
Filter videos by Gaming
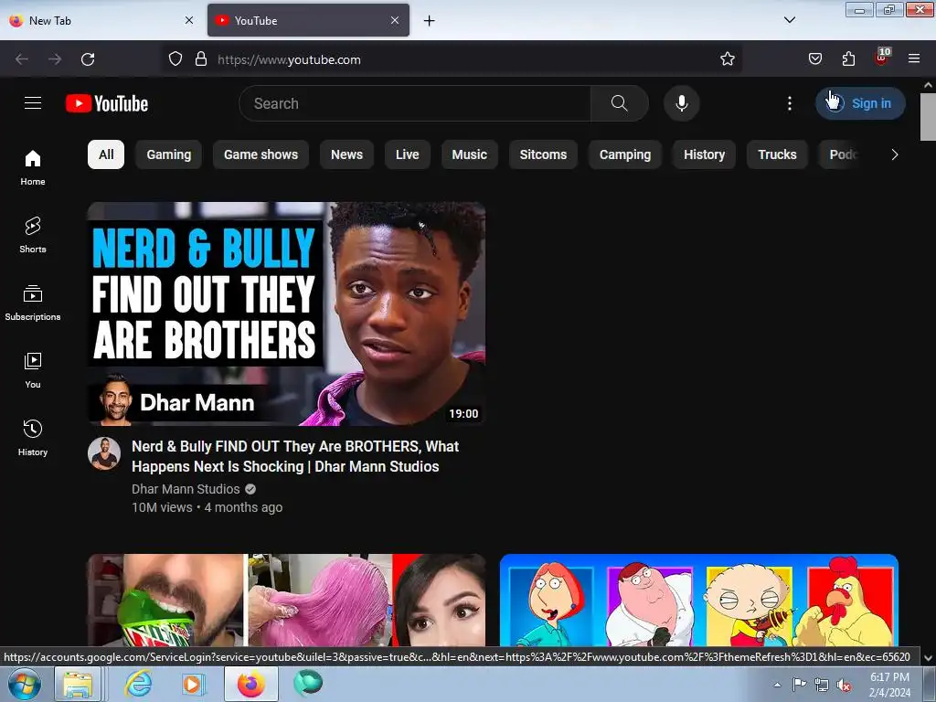click(169, 154)
